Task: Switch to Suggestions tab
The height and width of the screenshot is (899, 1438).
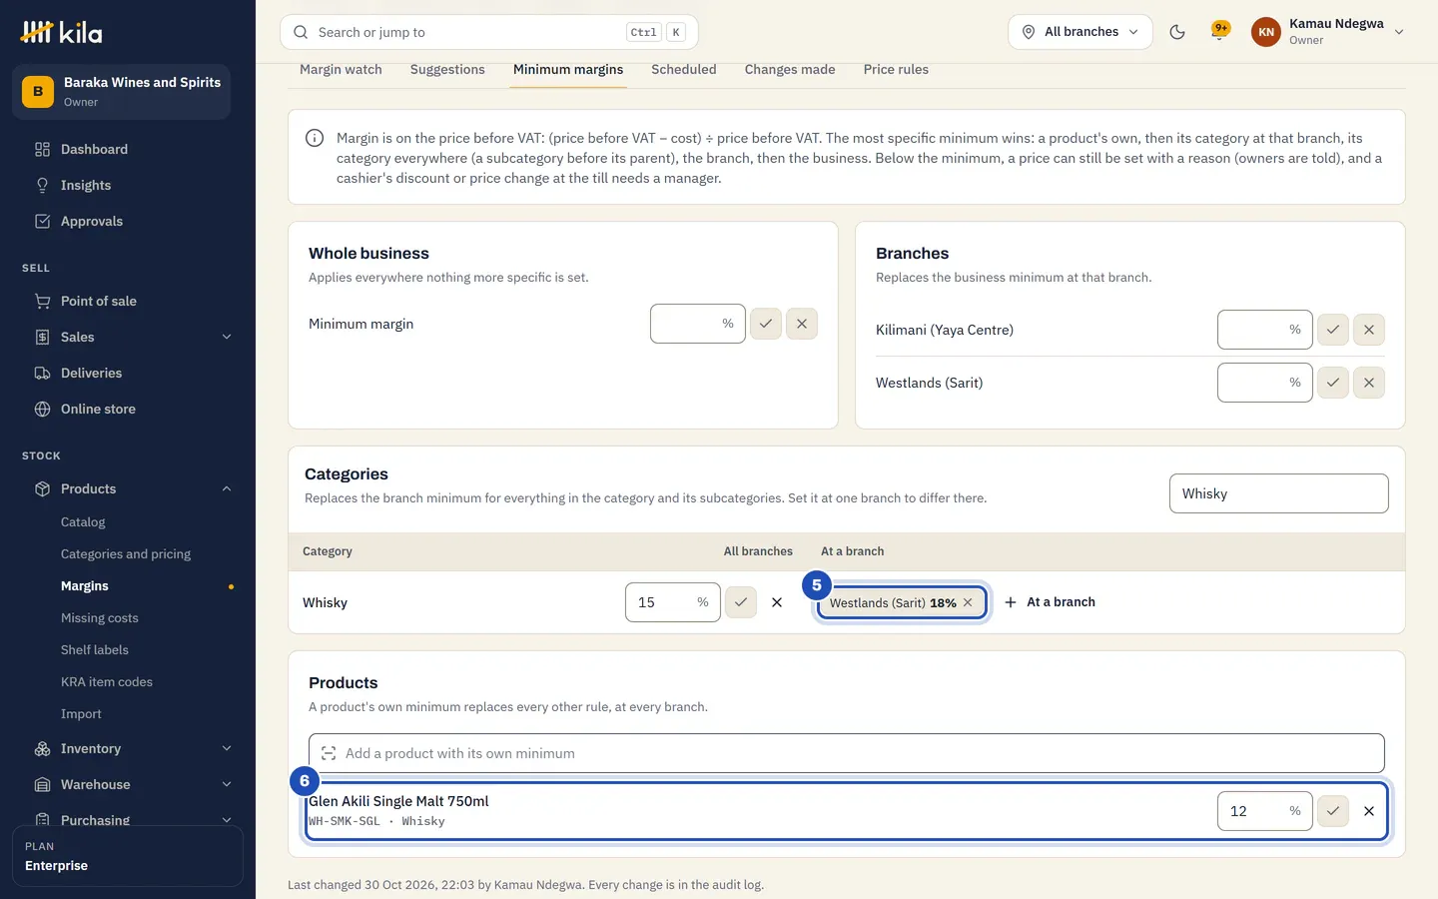Action: click(447, 69)
